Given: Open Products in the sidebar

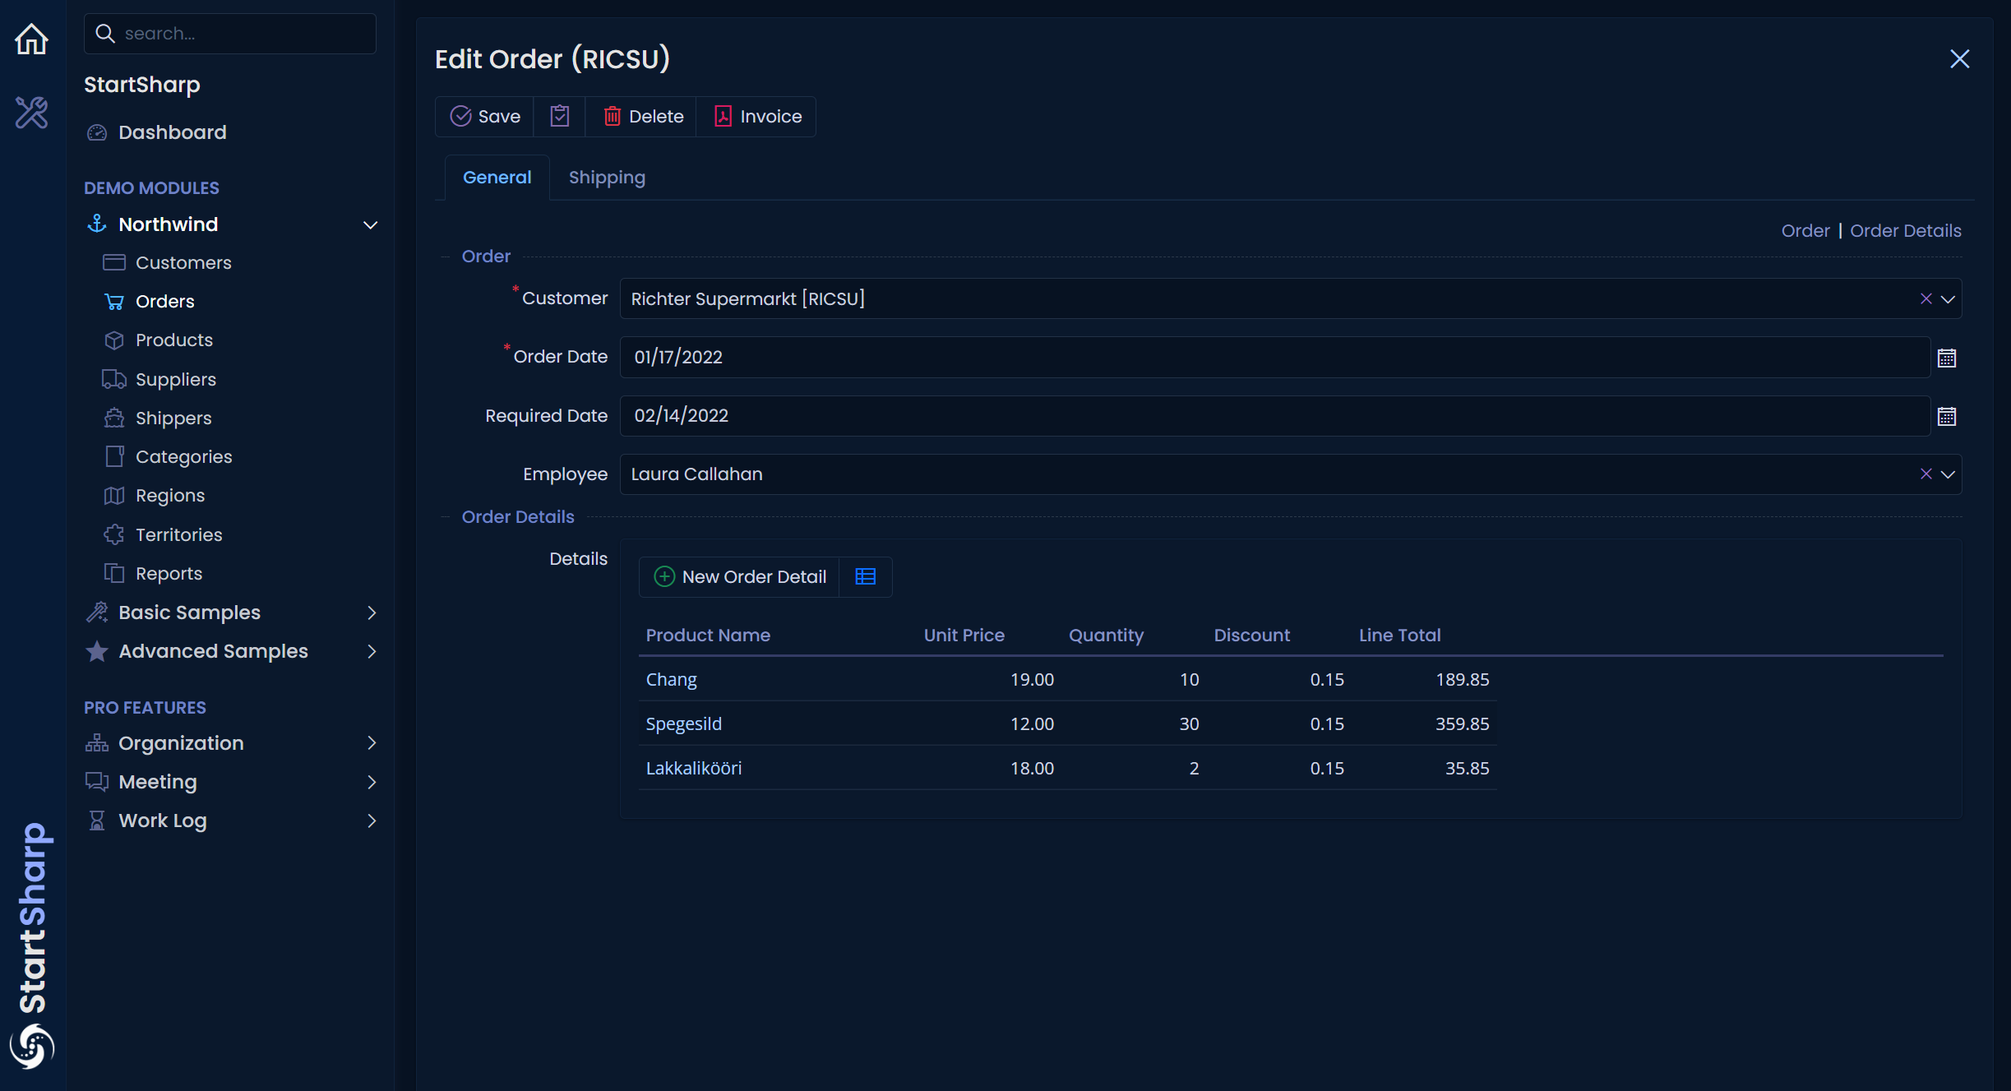Looking at the screenshot, I should click(174, 340).
